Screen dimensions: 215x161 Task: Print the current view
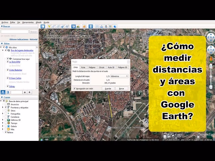pyautogui.click(x=101, y=26)
